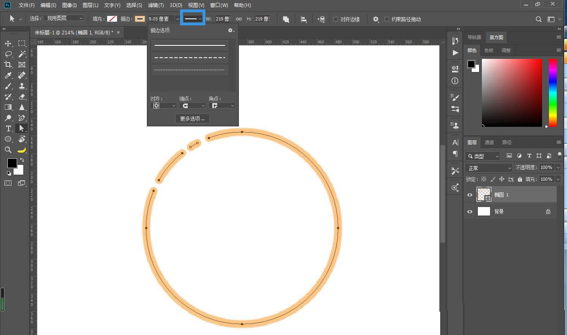Screen dimensions: 567x335
Task: Enable the 对齐边缘 checkbox
Action: point(336,19)
